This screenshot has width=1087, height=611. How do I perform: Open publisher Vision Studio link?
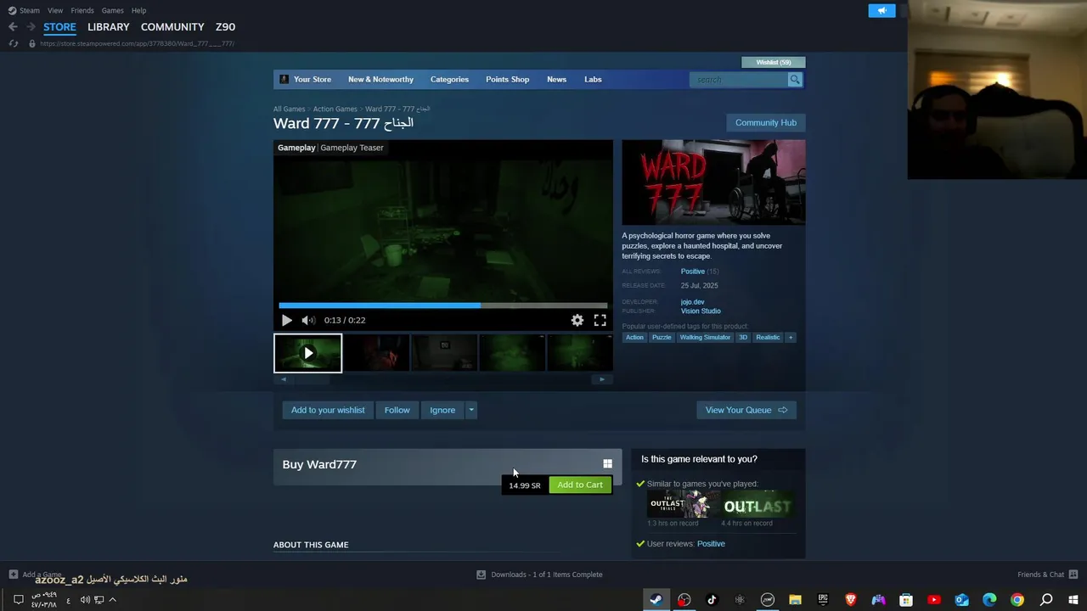[701, 311]
